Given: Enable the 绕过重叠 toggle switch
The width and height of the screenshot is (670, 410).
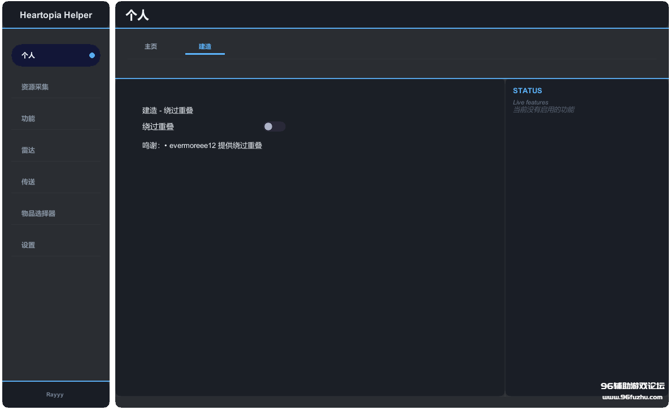Looking at the screenshot, I should [275, 127].
